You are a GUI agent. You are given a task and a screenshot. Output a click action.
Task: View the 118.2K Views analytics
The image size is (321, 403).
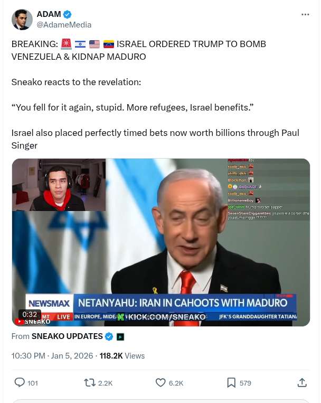pos(122,356)
